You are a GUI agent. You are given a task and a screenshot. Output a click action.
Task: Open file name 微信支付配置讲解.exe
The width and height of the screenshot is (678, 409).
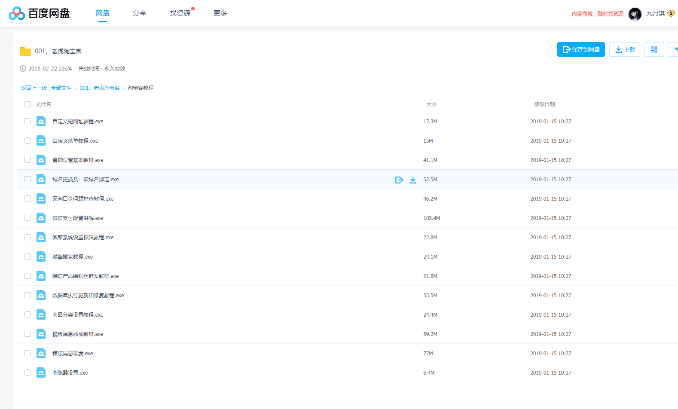pyautogui.click(x=78, y=218)
